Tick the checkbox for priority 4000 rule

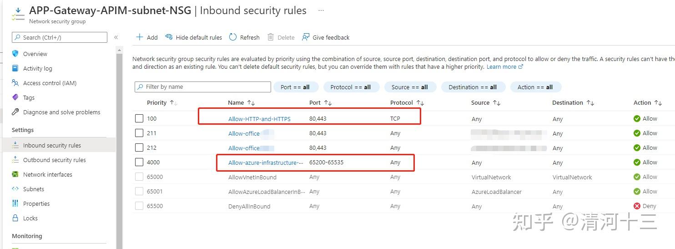139,163
